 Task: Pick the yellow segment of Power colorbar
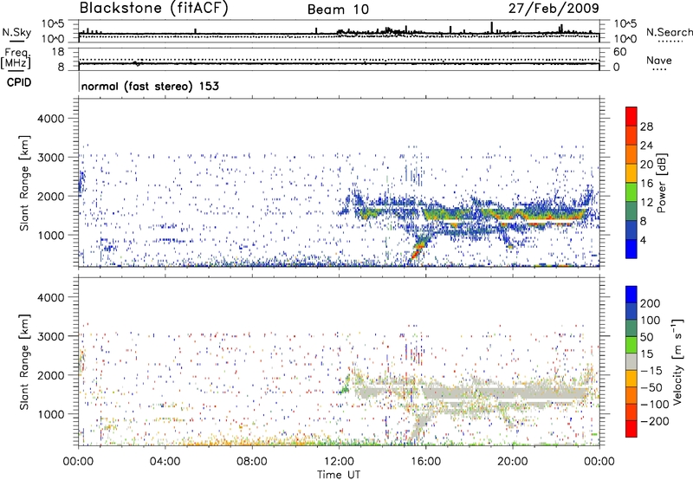click(x=631, y=173)
